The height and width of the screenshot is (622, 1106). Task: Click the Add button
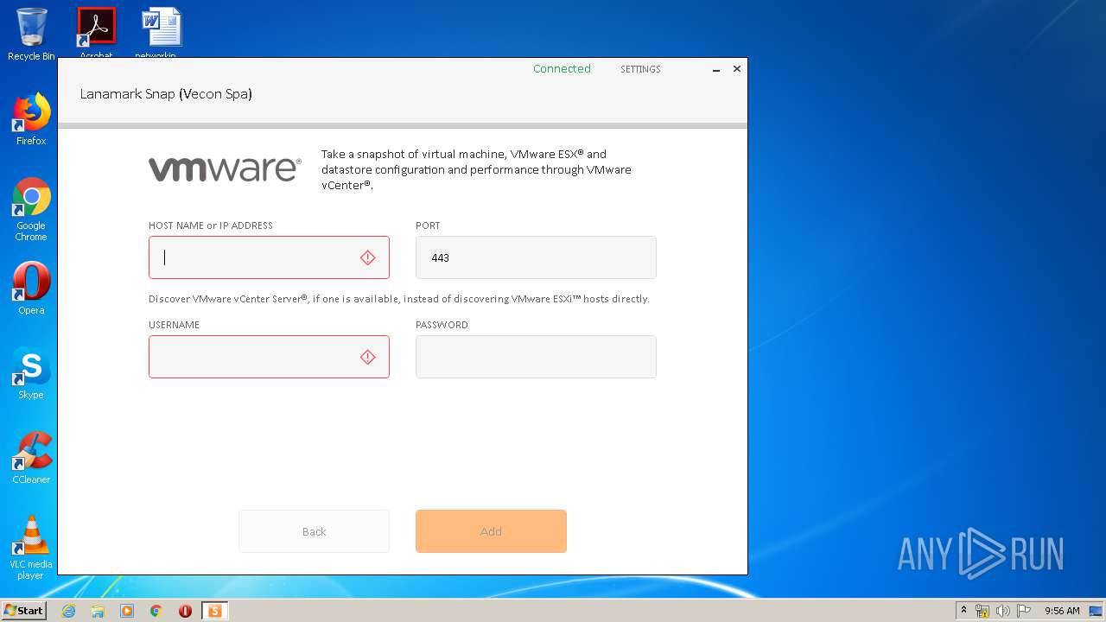coord(491,531)
